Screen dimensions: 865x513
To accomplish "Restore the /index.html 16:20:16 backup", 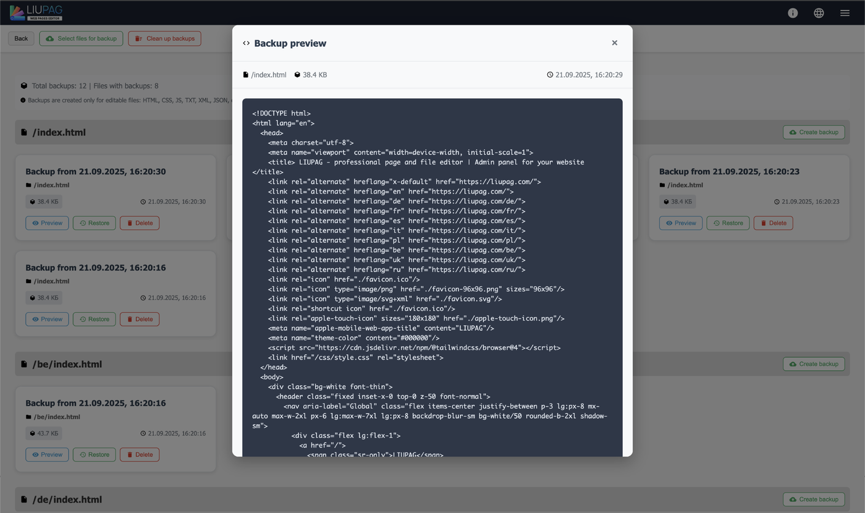I will point(94,320).
